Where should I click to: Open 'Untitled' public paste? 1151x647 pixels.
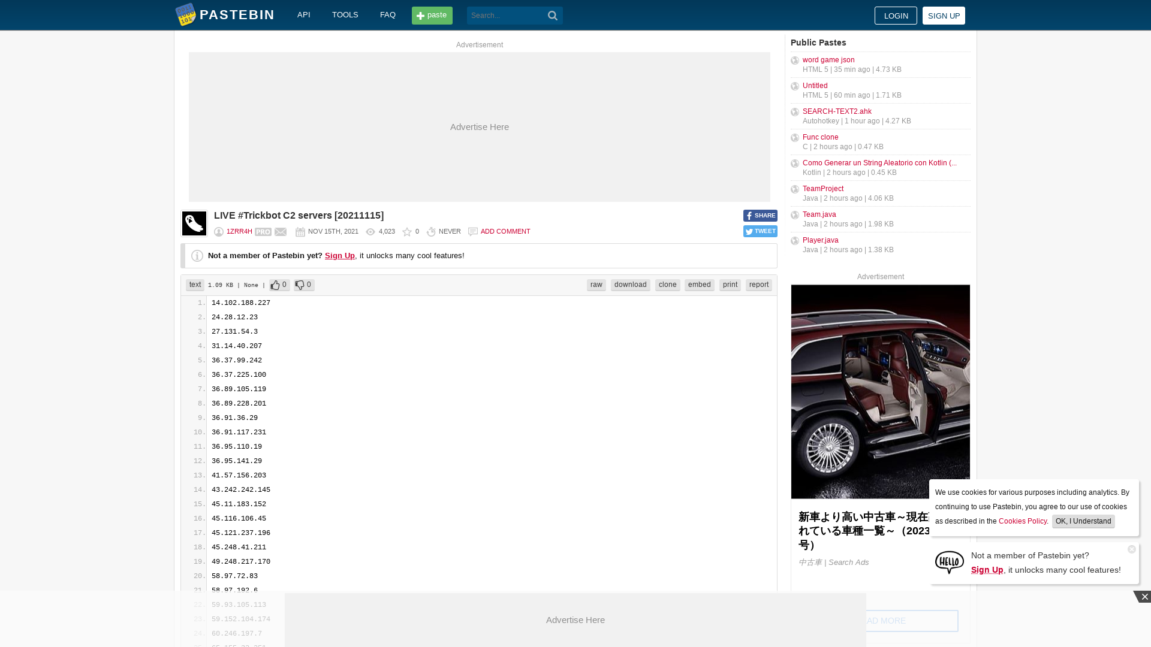coord(815,86)
